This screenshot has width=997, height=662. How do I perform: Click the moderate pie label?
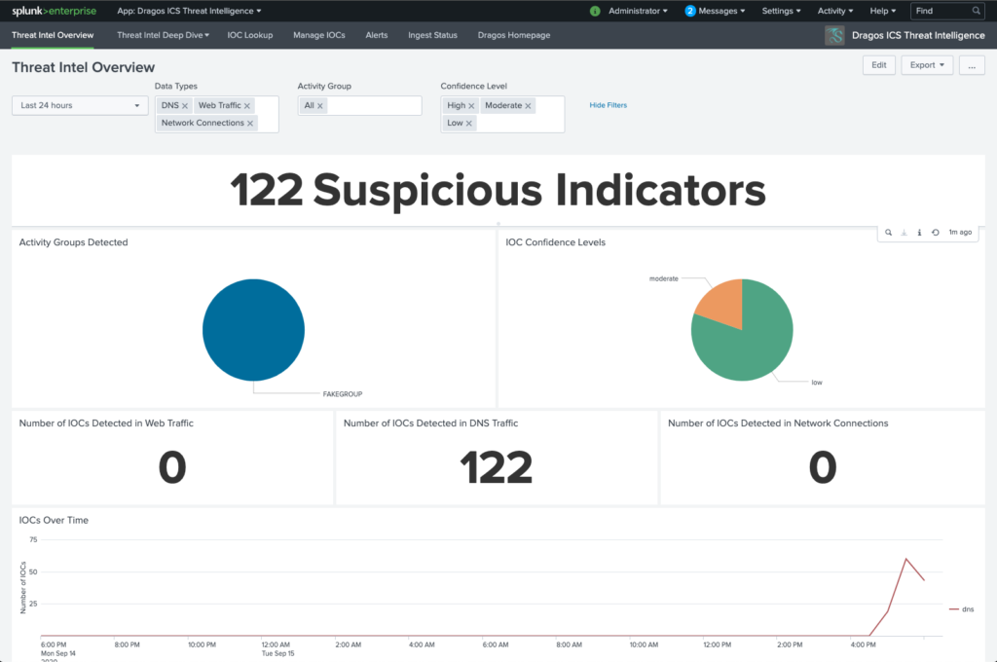(664, 278)
